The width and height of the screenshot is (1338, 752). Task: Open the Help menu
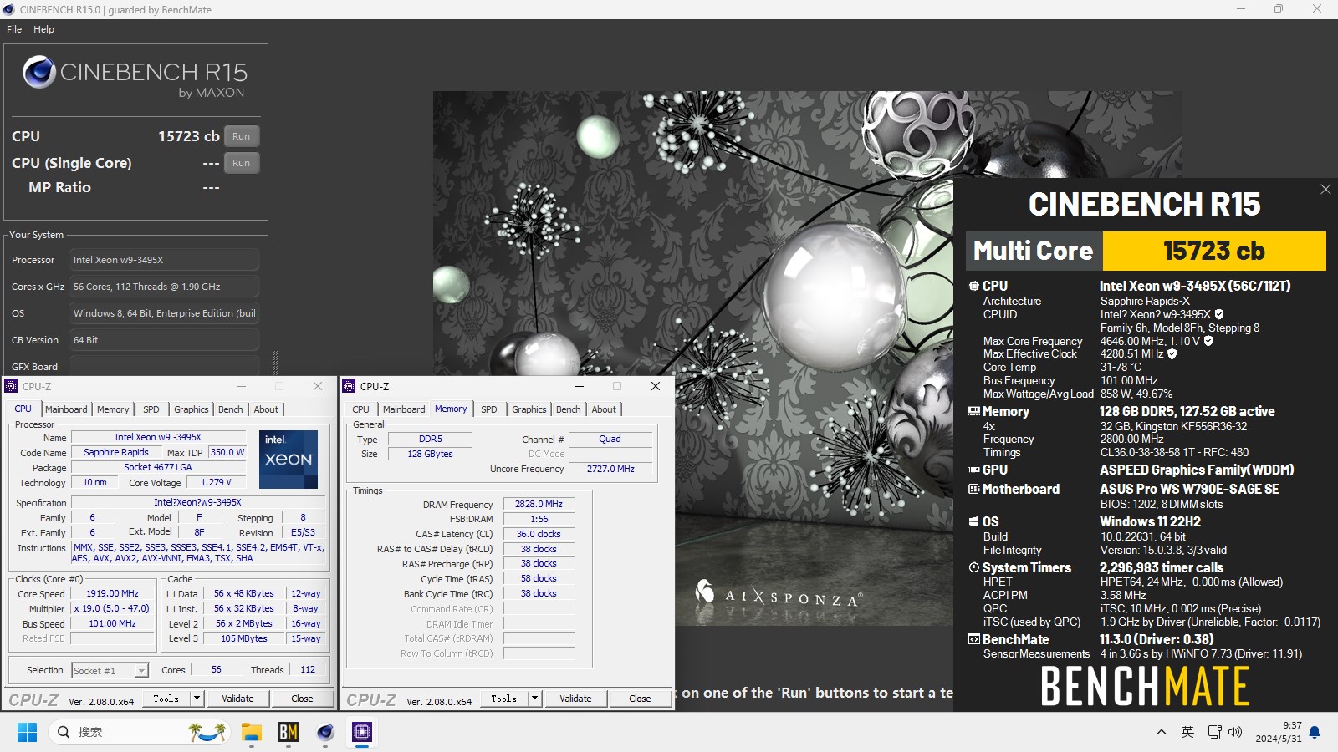coord(44,29)
